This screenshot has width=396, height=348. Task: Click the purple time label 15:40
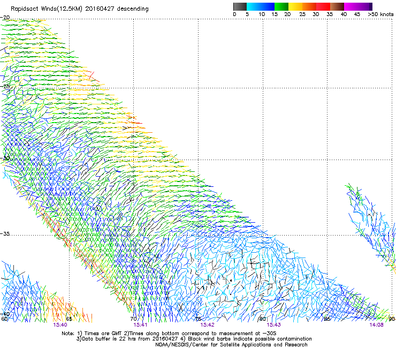click(60, 325)
